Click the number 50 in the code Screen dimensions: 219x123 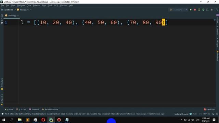point(101,22)
